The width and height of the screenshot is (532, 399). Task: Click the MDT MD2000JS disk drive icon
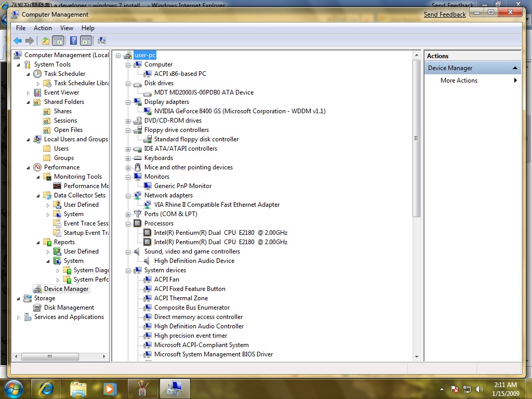pos(148,93)
